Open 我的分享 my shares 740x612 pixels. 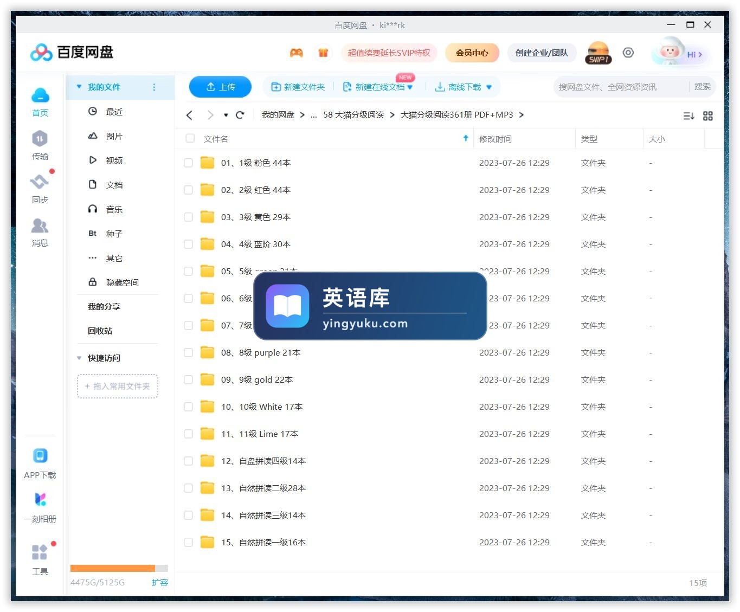point(104,306)
